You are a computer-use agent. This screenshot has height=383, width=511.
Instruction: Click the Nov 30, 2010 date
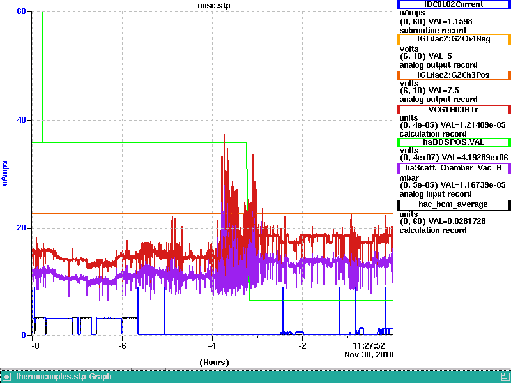[x=369, y=355]
